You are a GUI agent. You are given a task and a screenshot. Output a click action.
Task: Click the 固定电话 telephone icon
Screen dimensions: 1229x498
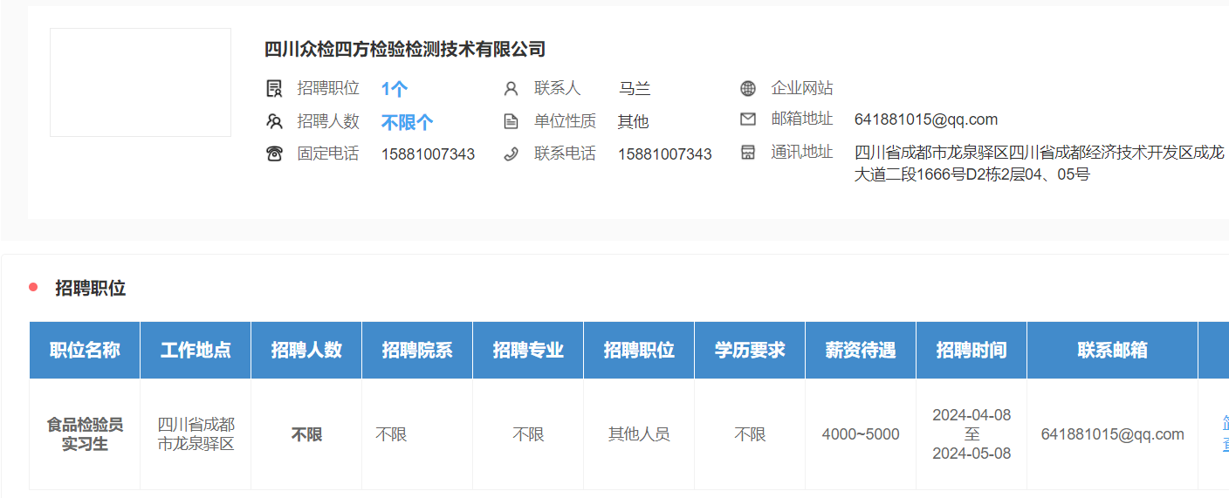pyautogui.click(x=274, y=154)
